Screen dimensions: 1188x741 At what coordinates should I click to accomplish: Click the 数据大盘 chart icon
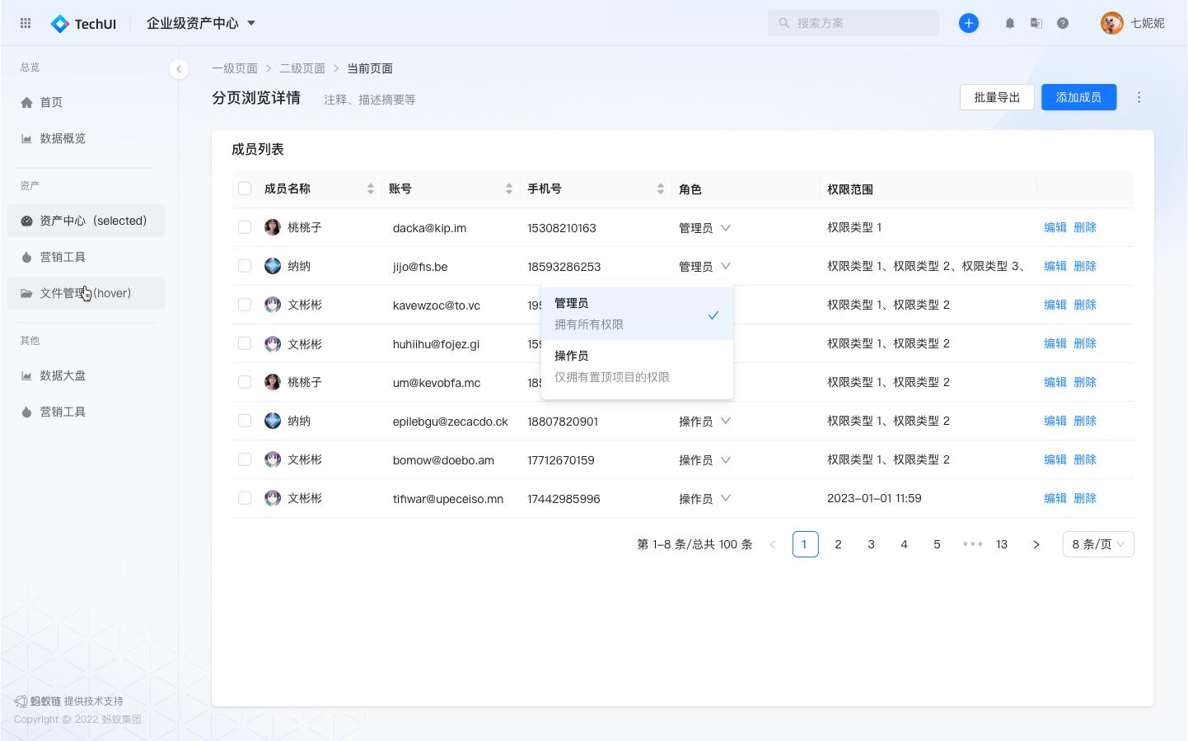[27, 375]
